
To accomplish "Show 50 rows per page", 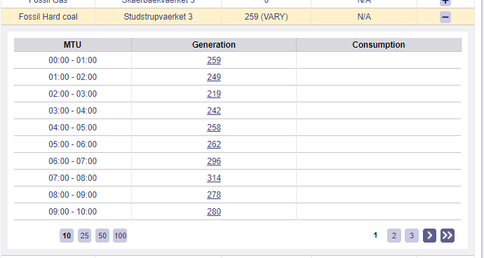I will [102, 236].
